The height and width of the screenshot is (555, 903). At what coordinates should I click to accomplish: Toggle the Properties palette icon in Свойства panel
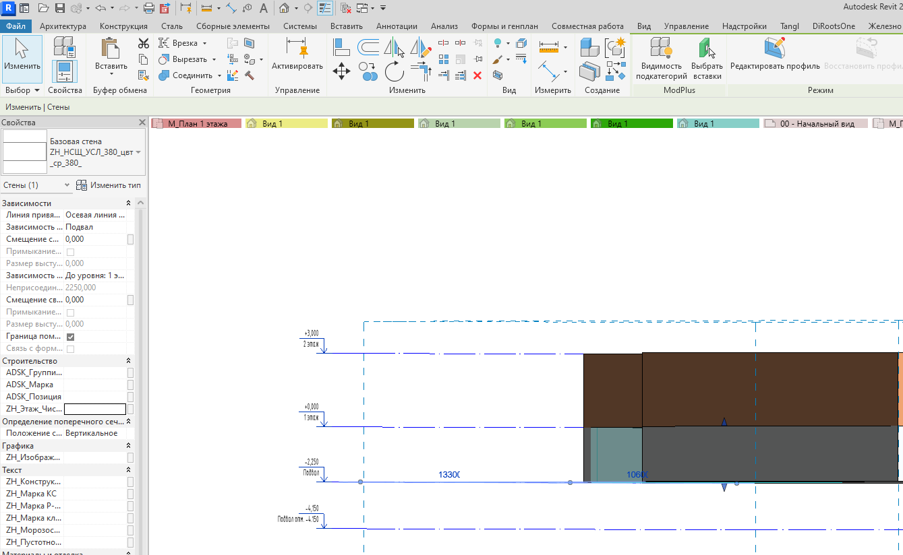(x=65, y=71)
